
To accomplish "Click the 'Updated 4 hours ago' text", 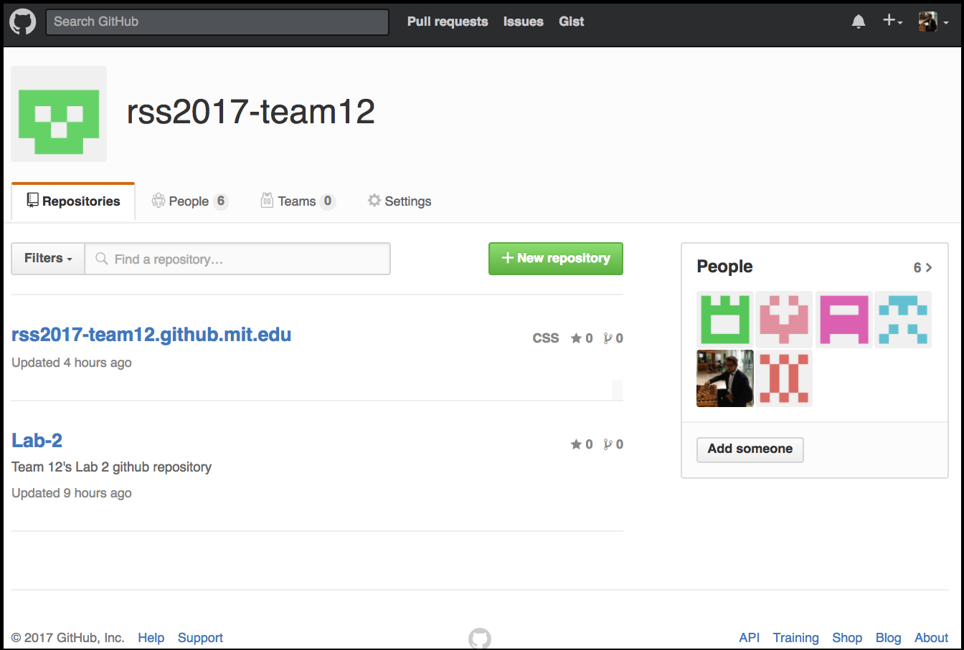I will 72,363.
